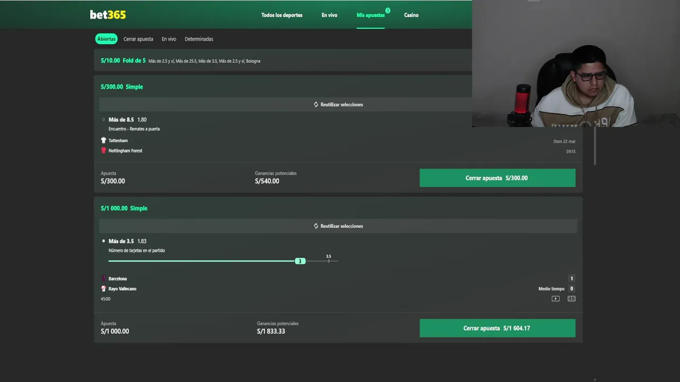The width and height of the screenshot is (680, 382).
Task: Click Nottingham Forest team name
Action: pyautogui.click(x=125, y=151)
